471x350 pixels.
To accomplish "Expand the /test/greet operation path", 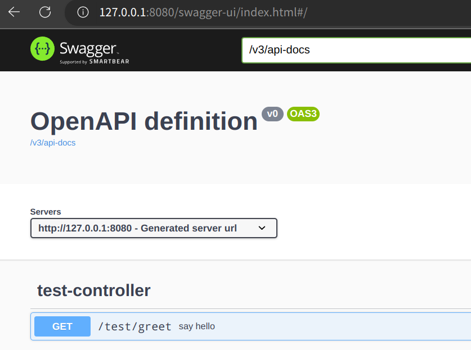I will 134,326.
